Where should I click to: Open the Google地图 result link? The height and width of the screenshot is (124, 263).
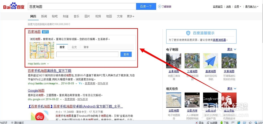point(36,91)
